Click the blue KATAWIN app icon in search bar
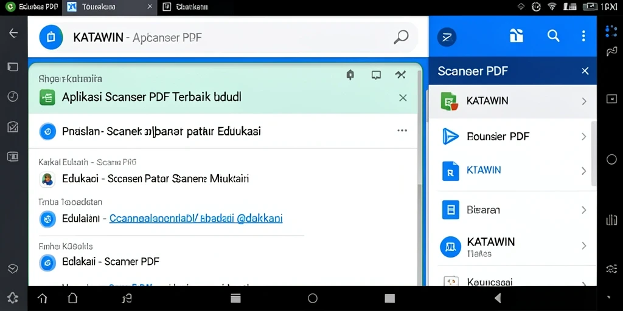The height and width of the screenshot is (311, 623). pos(51,37)
